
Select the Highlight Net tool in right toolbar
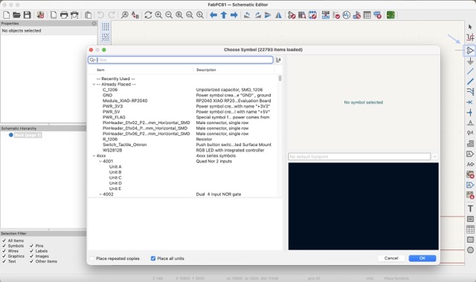coord(470,38)
